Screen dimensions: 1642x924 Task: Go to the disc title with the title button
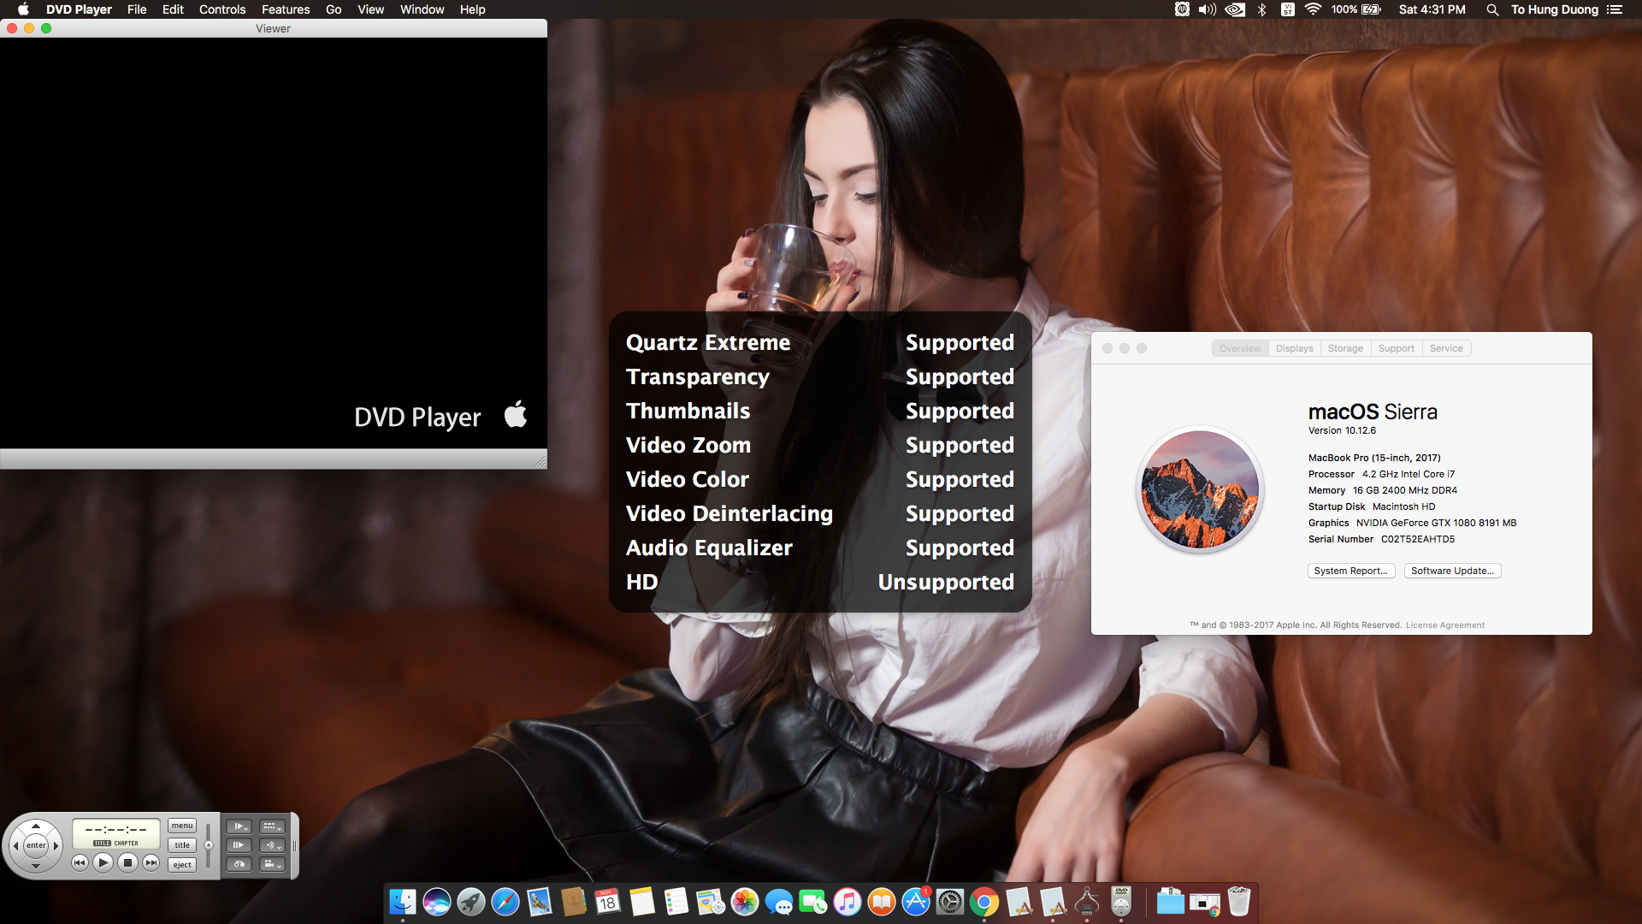click(182, 845)
